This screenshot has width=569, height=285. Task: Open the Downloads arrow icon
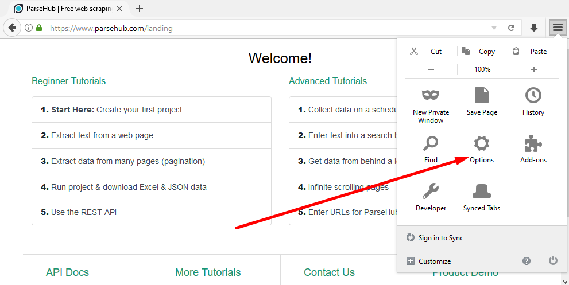(x=534, y=28)
